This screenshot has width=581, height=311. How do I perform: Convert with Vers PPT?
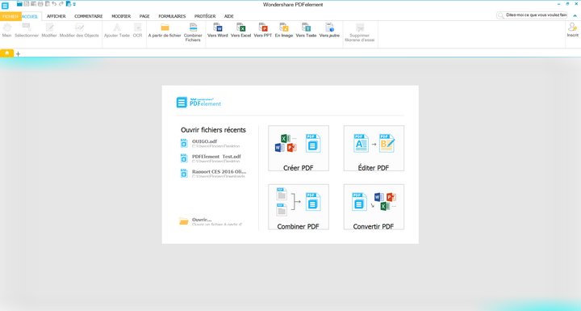click(x=263, y=30)
